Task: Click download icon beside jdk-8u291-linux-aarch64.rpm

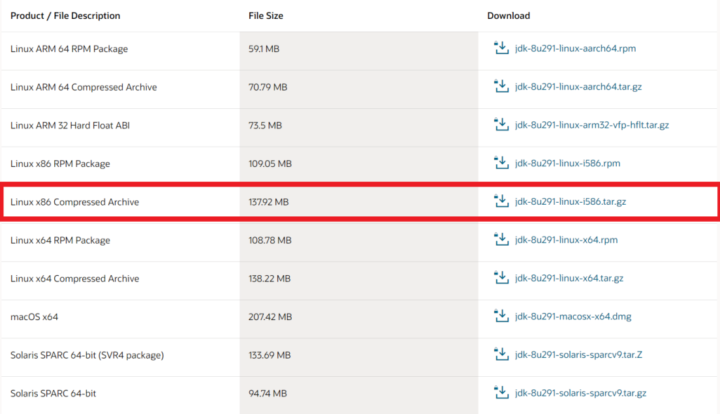Action: point(501,48)
